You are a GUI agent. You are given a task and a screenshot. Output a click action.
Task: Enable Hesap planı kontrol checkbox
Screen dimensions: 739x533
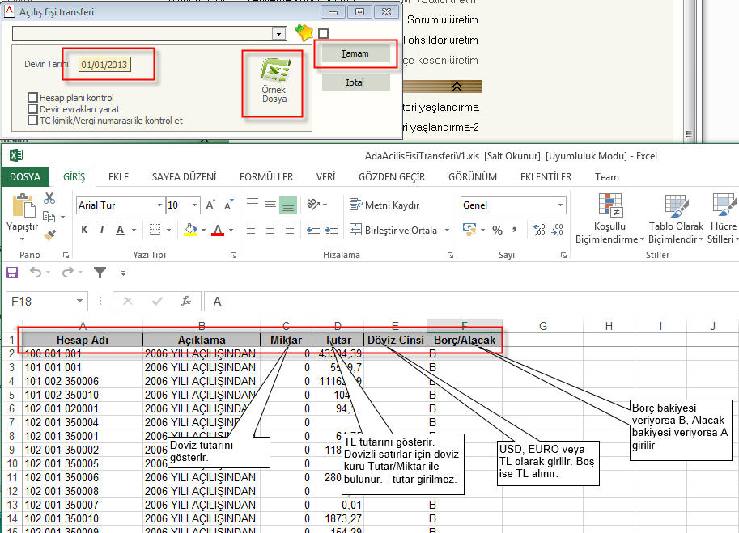click(x=33, y=98)
